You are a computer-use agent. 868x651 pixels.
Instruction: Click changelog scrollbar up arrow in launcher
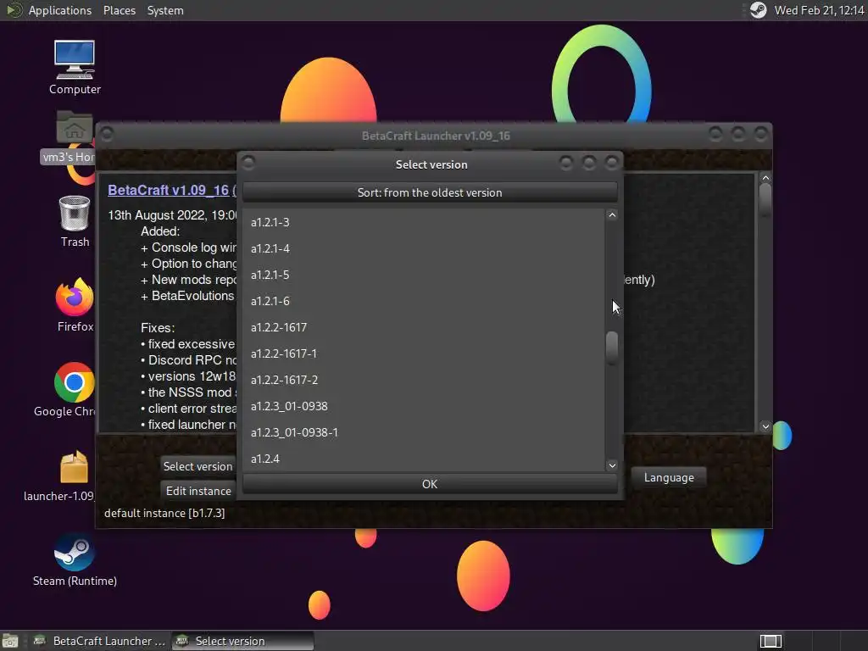765,178
